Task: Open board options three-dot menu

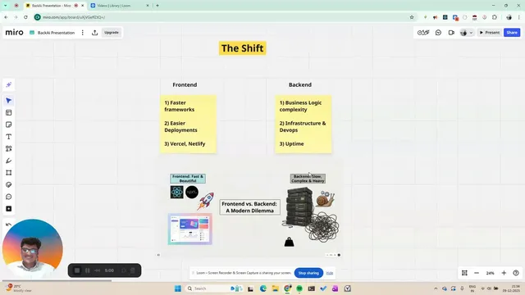Action: pyautogui.click(x=83, y=33)
